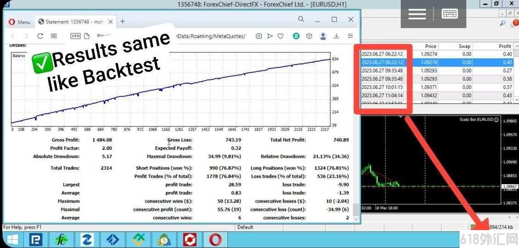Open the green 'a' extension icon

296,36
